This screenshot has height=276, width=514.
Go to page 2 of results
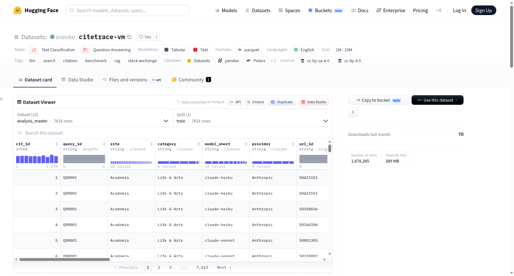click(x=159, y=267)
